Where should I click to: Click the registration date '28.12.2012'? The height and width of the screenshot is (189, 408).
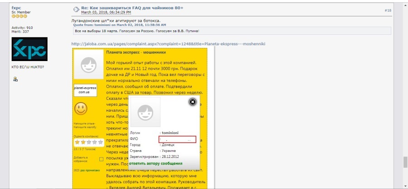[170, 156]
